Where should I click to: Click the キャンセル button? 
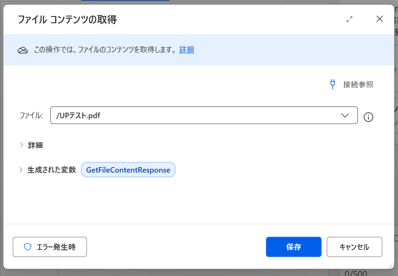point(355,247)
